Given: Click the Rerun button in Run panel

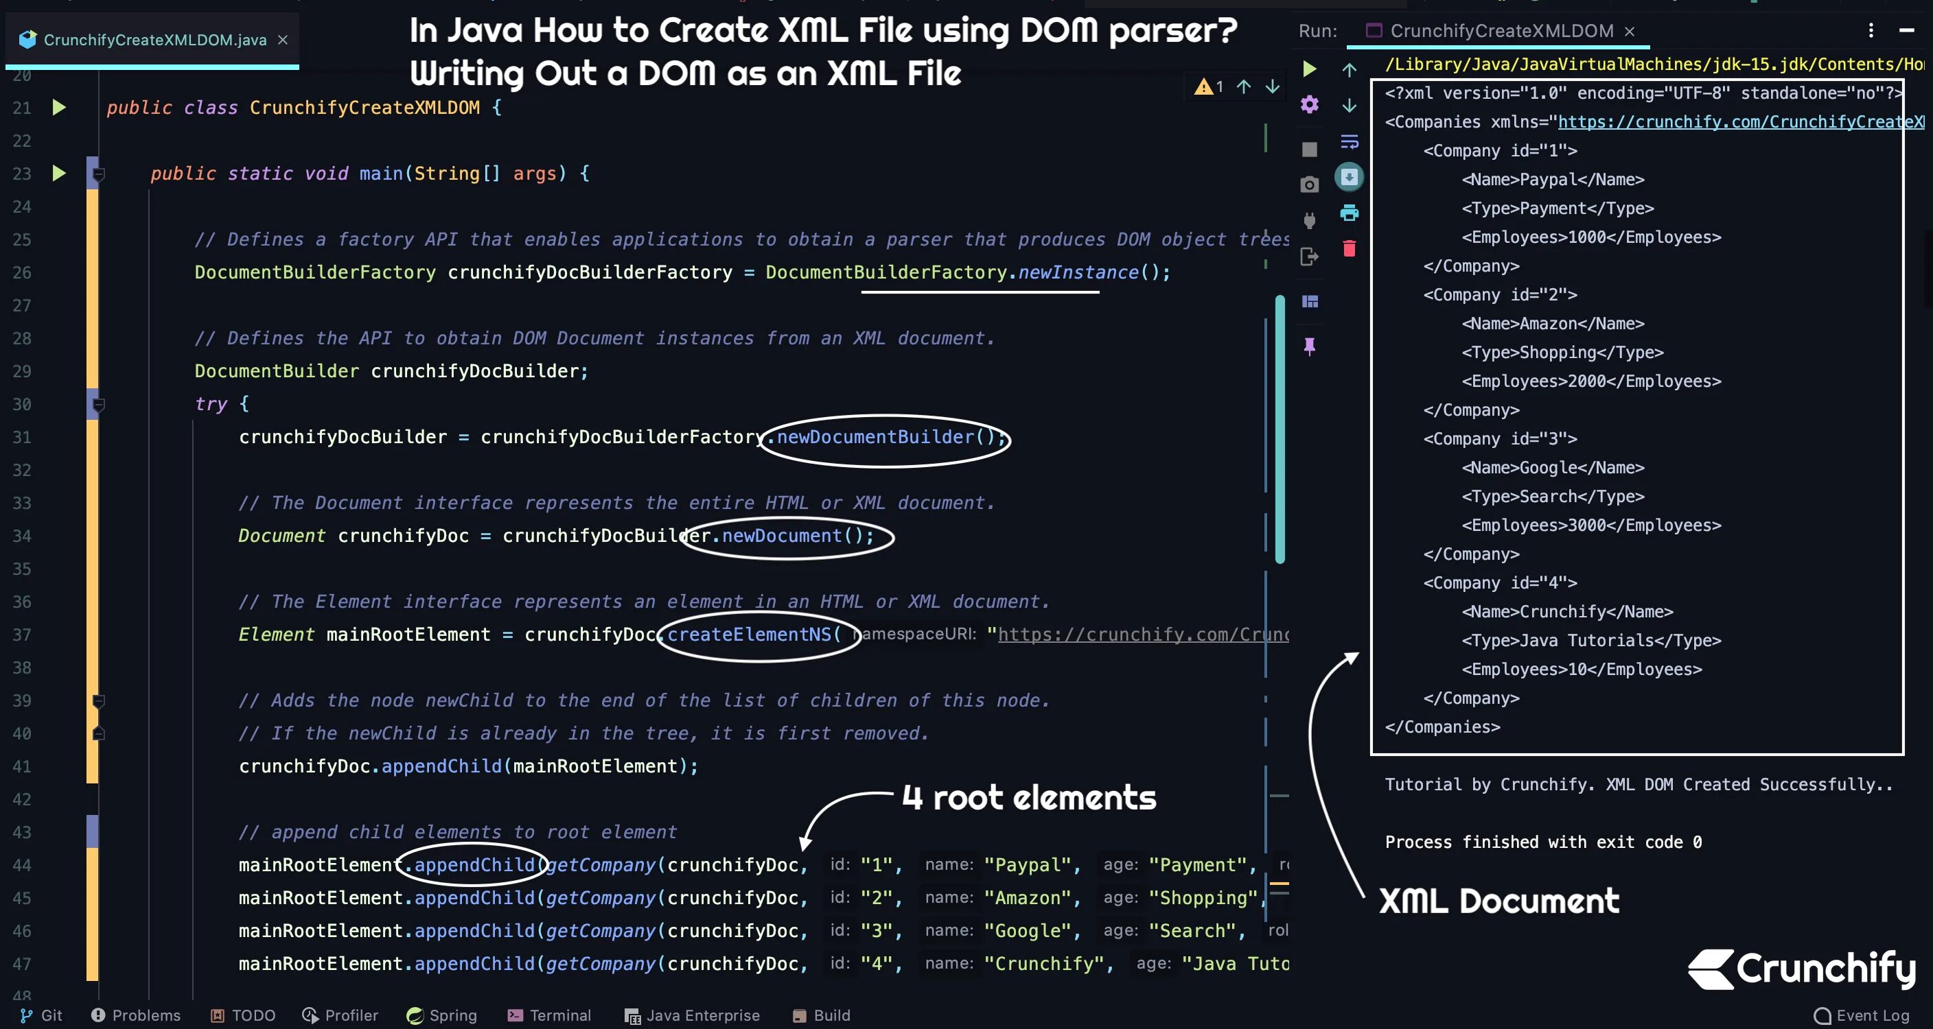Looking at the screenshot, I should [x=1310, y=69].
